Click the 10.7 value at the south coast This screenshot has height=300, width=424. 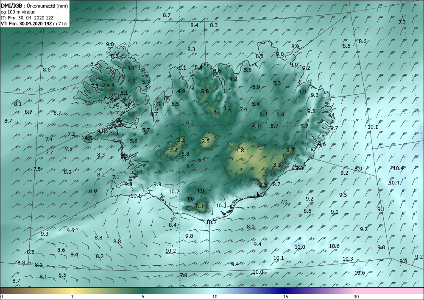[211, 223]
